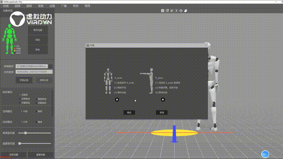Select the topmost radio option in the lock mode group
This screenshot has width=283, height=159.
coord(20,95)
